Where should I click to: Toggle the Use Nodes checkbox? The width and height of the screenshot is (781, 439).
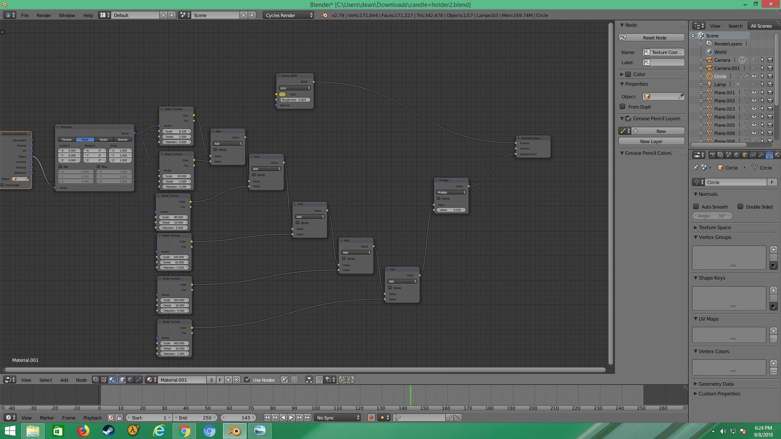pyautogui.click(x=247, y=380)
